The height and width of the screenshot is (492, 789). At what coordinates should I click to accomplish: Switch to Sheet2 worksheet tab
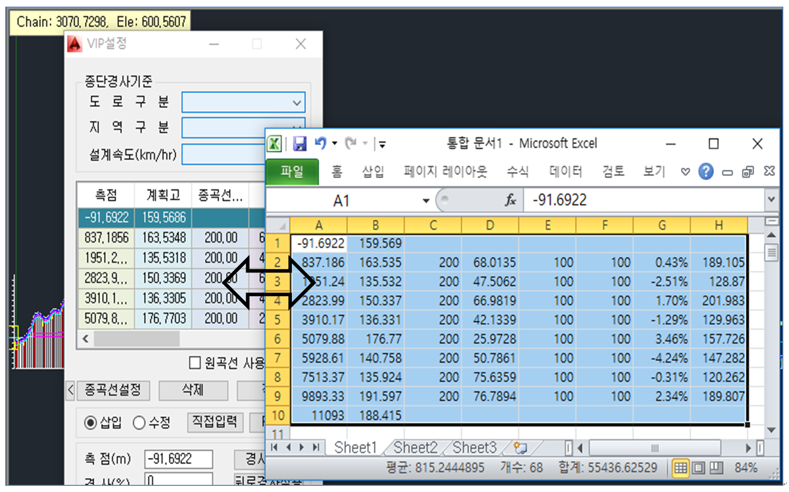pos(415,447)
